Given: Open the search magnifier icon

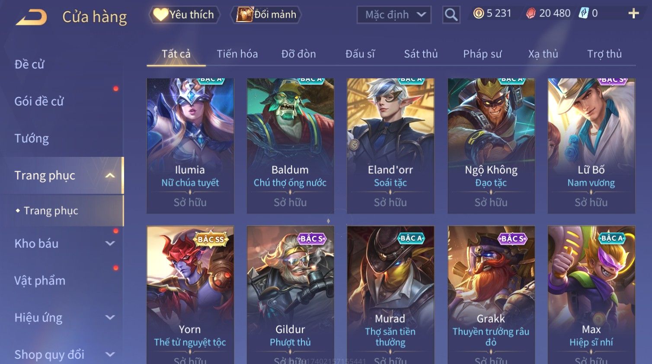Looking at the screenshot, I should [x=451, y=15].
